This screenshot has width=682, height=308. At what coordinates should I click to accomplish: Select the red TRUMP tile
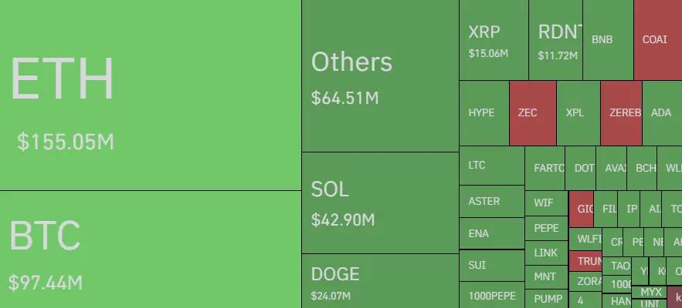(585, 261)
